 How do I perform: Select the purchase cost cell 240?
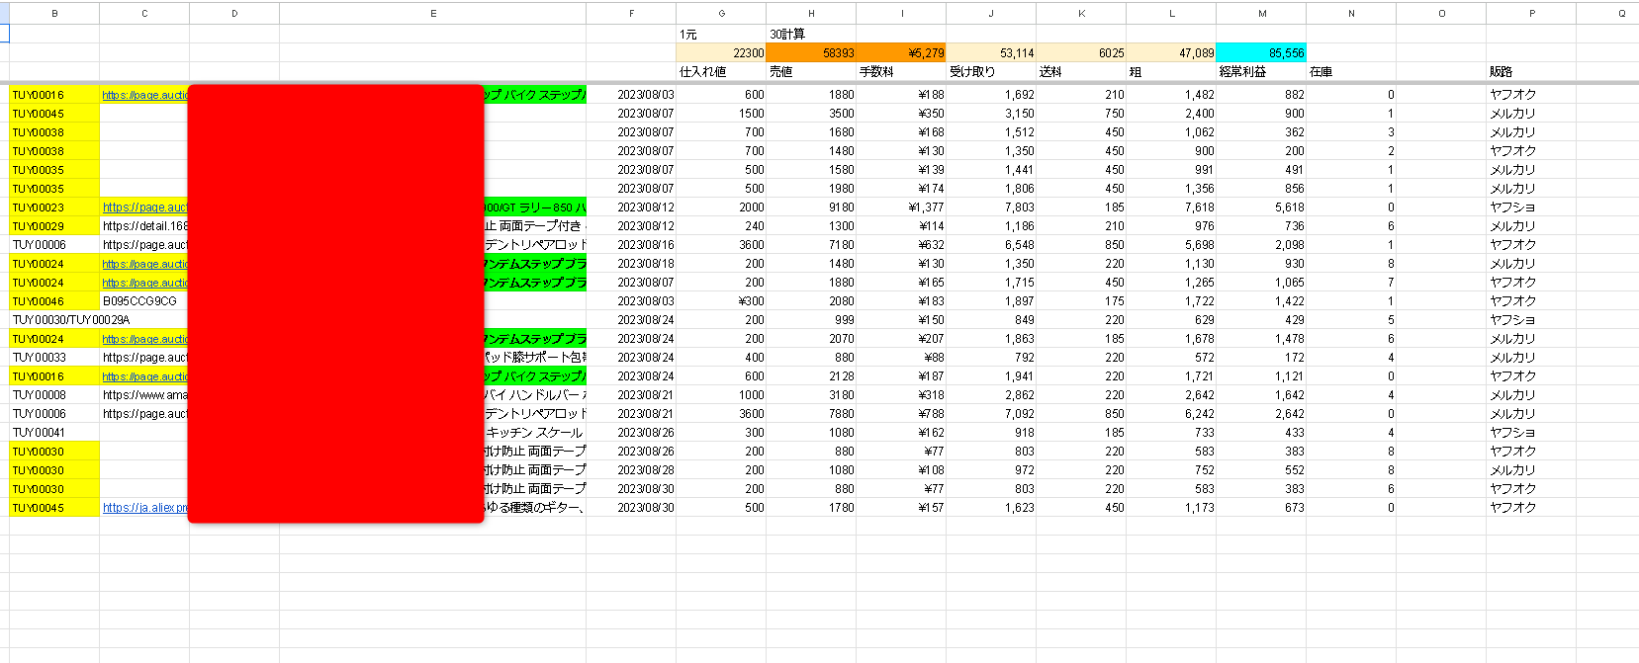tap(721, 226)
